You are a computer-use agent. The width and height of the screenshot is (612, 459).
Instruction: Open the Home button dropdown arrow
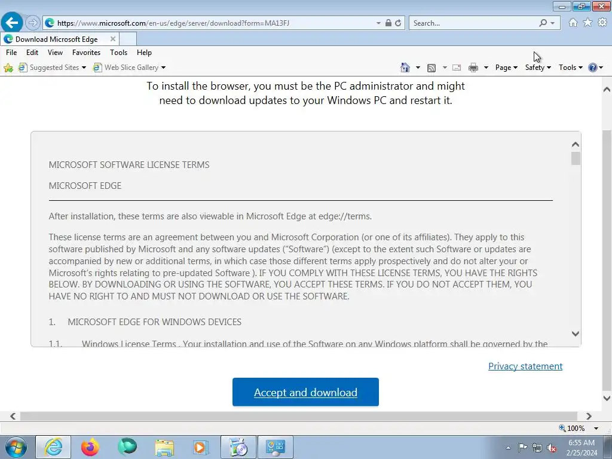click(418, 68)
